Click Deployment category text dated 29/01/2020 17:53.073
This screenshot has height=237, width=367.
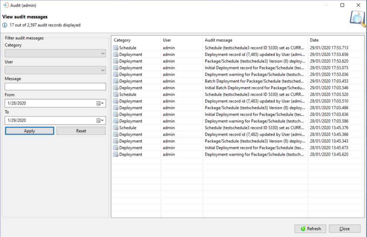(x=131, y=68)
